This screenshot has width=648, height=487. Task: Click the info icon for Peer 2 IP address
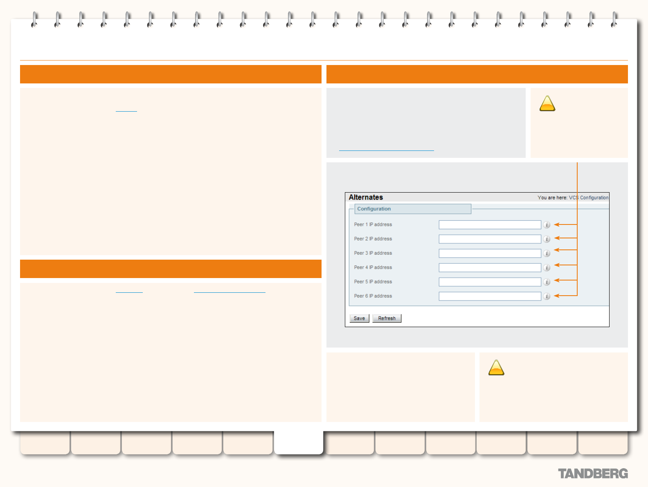point(547,239)
